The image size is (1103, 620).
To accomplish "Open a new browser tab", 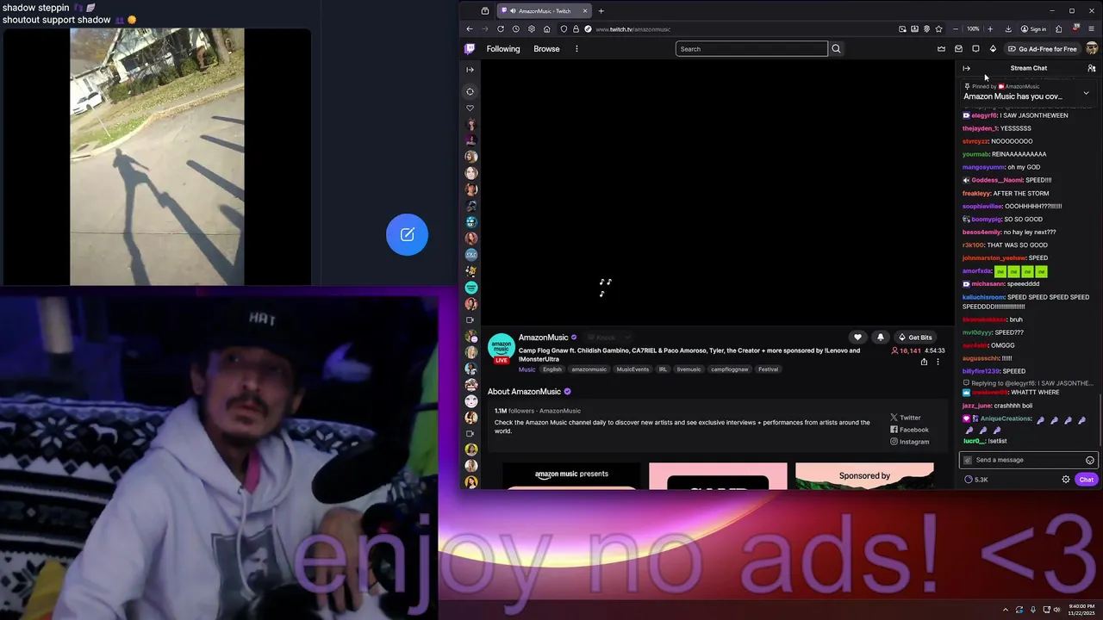I will (601, 11).
